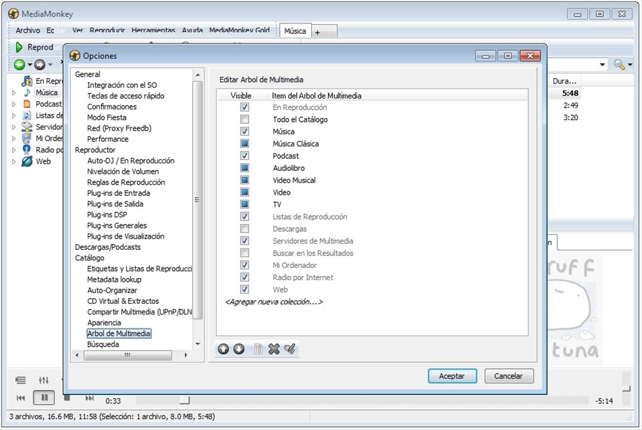Skip to next track
Image resolution: width=642 pixels, height=430 pixels.
click(x=89, y=397)
